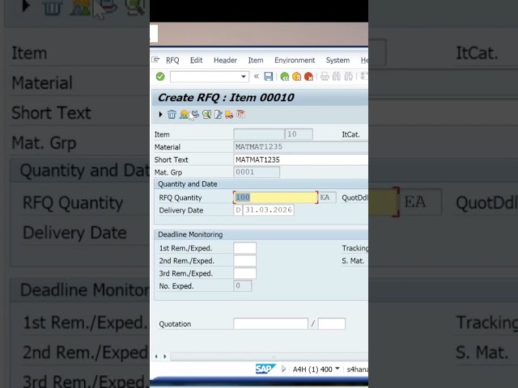Click the first binoculars Find icon
The height and width of the screenshot is (388, 518).
point(337,77)
